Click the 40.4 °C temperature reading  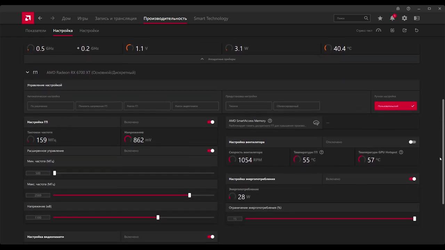click(x=342, y=49)
